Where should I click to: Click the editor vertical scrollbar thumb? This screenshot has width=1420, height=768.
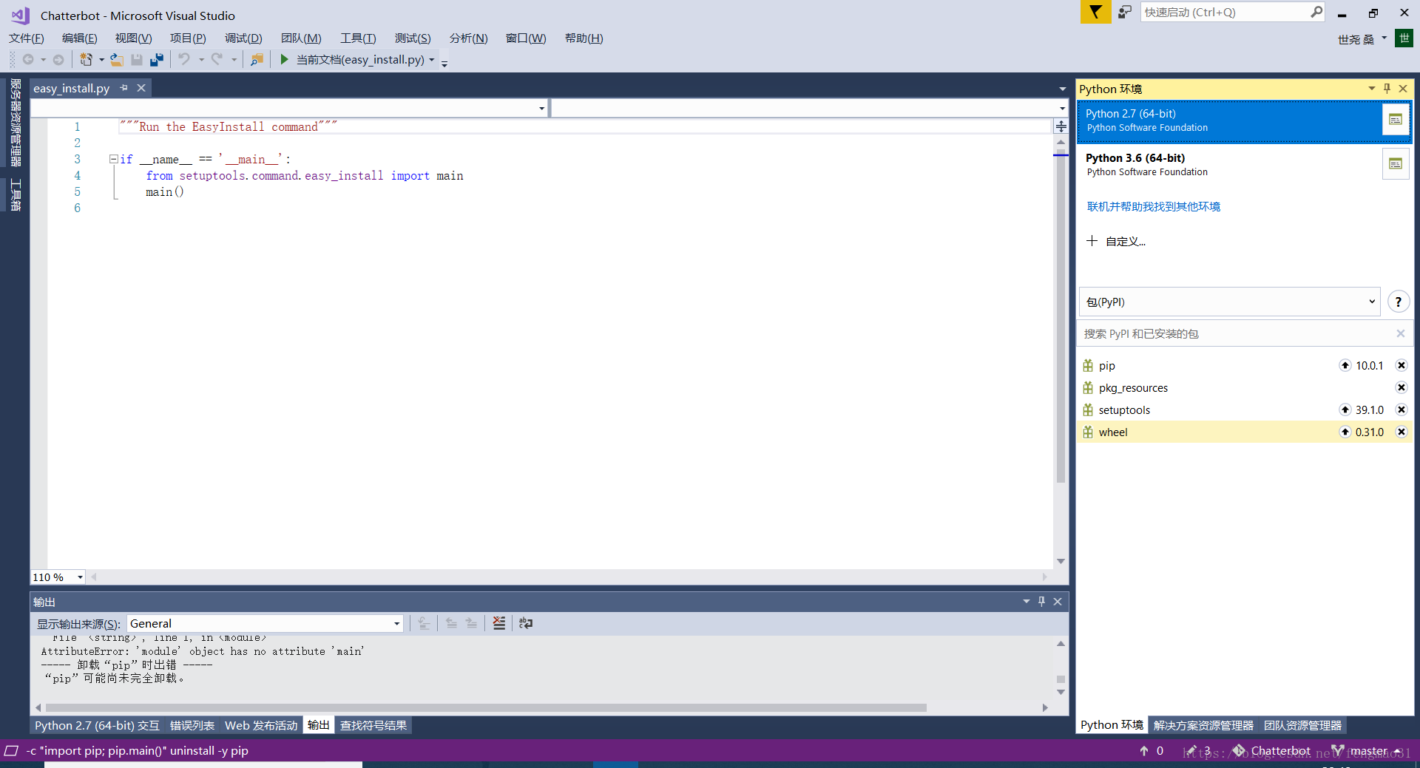click(x=1061, y=316)
